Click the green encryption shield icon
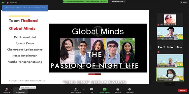This screenshot has height=94, width=189. 3,3
